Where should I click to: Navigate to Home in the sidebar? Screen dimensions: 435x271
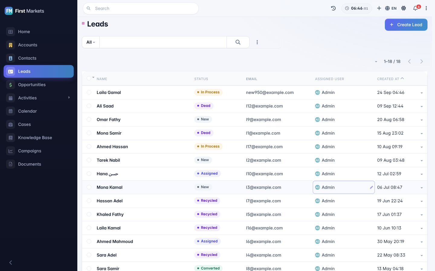pyautogui.click(x=39, y=32)
